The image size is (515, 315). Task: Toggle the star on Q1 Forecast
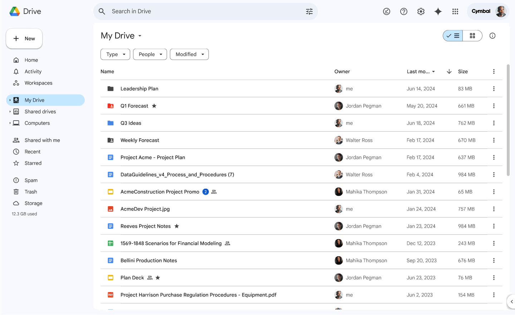tap(154, 106)
